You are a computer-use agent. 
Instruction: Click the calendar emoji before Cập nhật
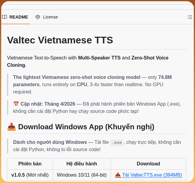tap(16, 104)
